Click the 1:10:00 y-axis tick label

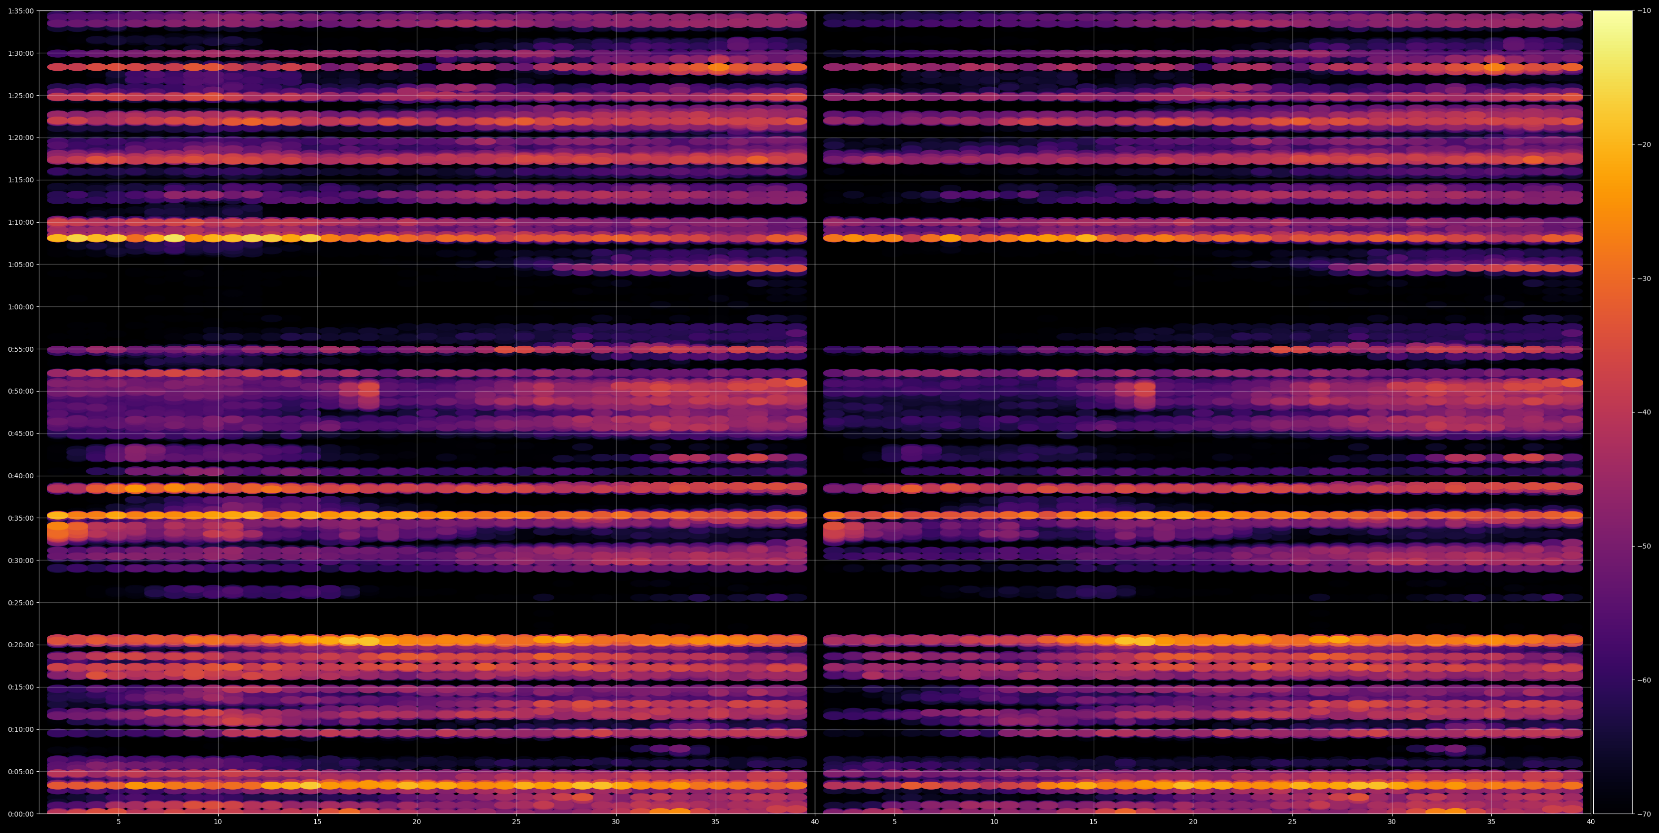pyautogui.click(x=20, y=222)
